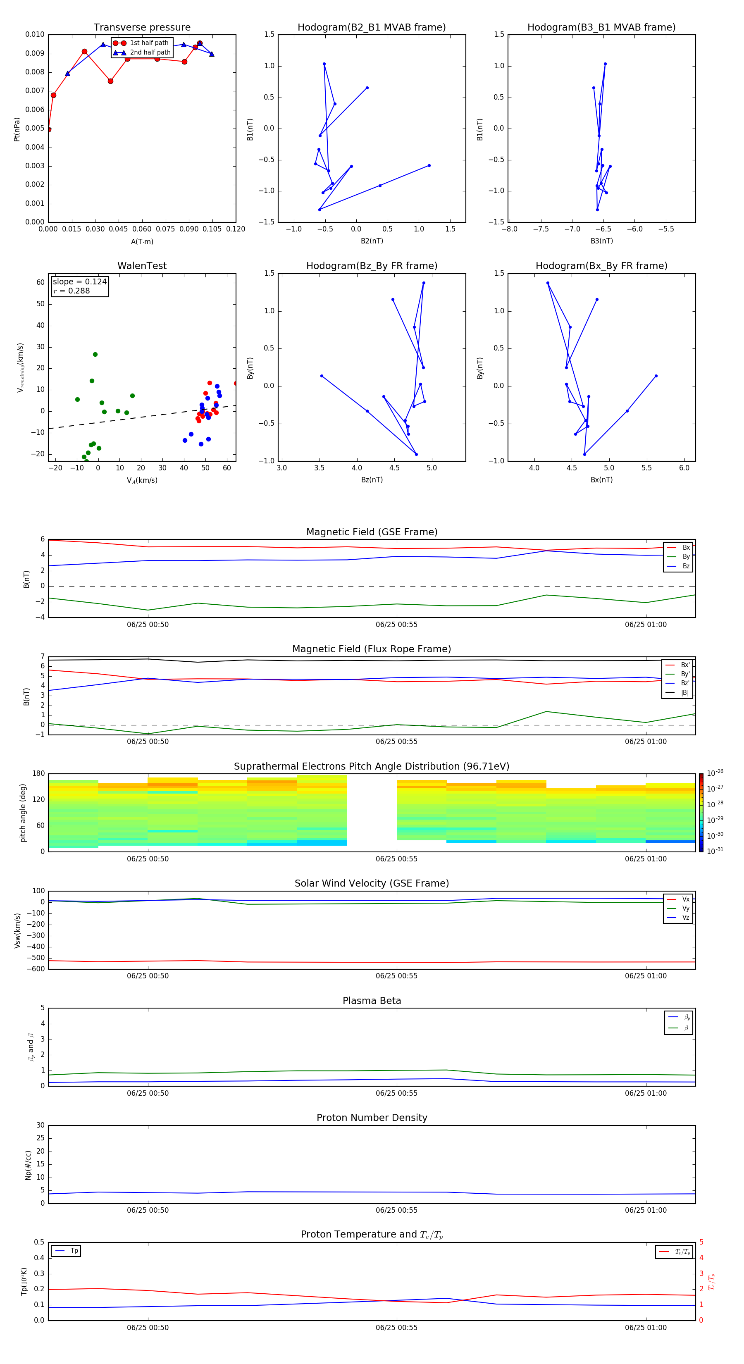Click the 'Bz(nT)' x-axis label

coord(372,480)
